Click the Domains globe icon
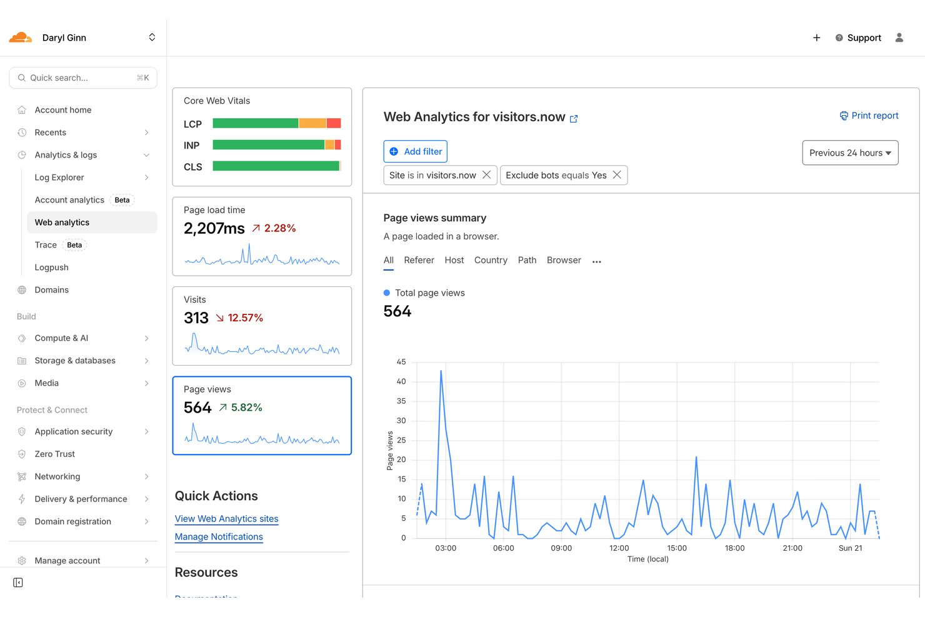This screenshot has width=925, height=617. 22,290
